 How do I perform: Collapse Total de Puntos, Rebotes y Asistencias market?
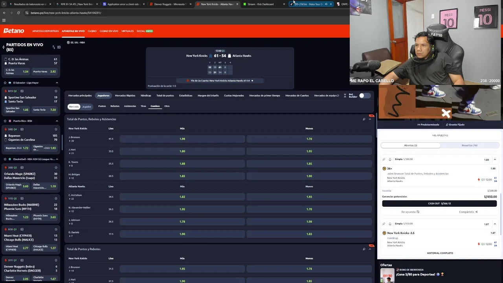click(370, 119)
